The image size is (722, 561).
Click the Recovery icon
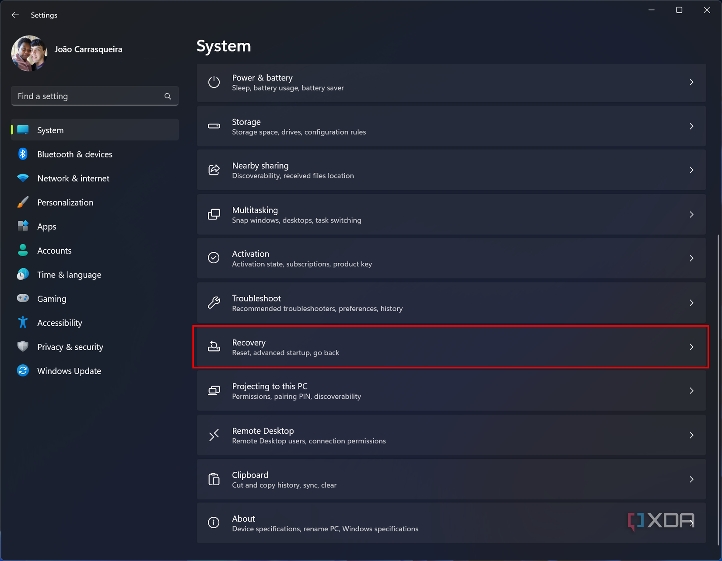tap(214, 347)
